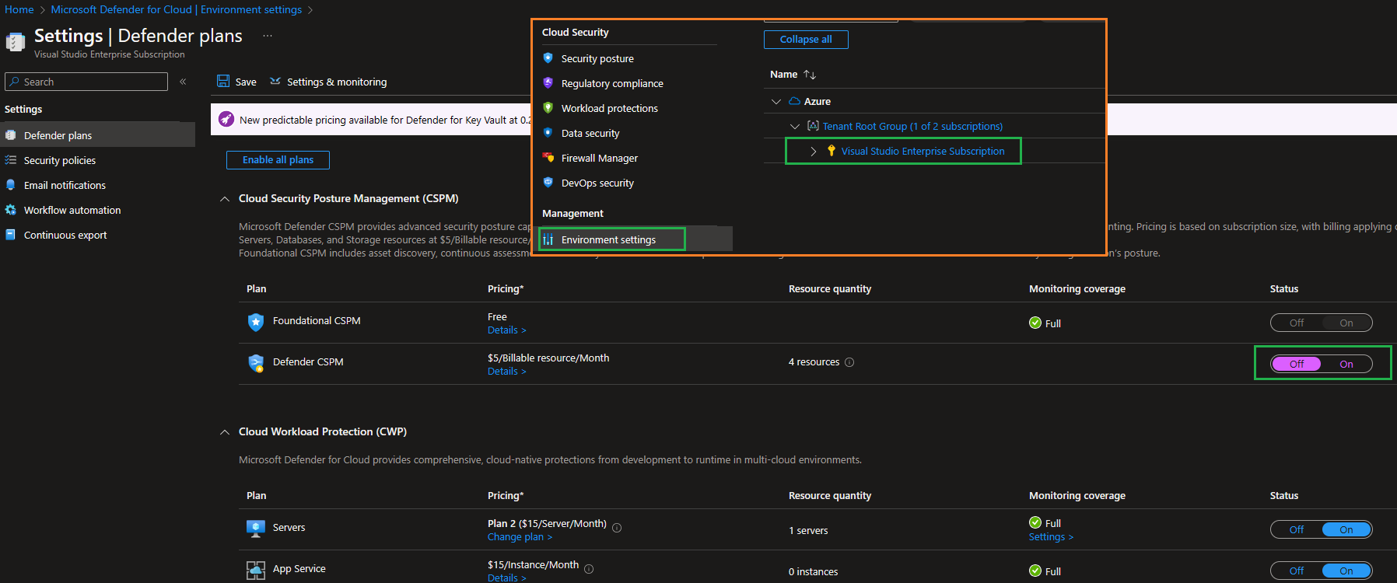
Task: Click the Workload protections shield icon
Action: coord(548,108)
